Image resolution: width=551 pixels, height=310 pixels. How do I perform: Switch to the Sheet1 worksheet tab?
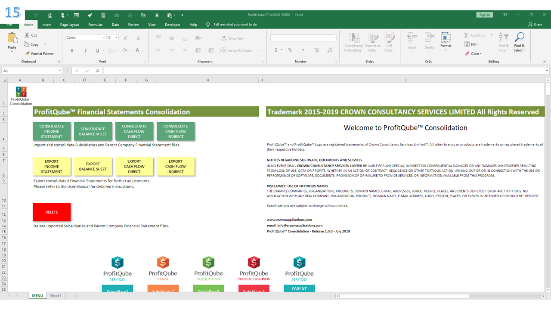coord(56,296)
